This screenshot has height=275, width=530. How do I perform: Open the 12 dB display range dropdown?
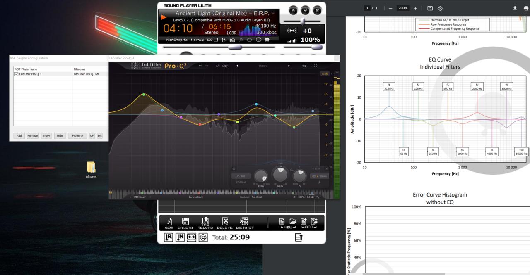coord(324,73)
